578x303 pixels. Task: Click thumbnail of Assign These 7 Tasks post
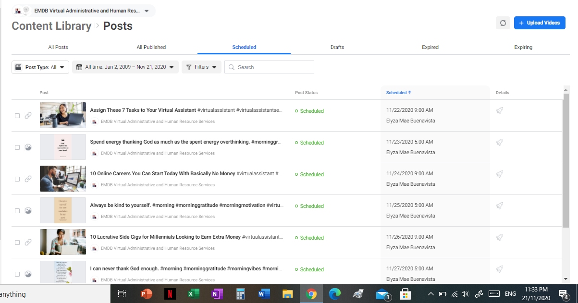[63, 115]
